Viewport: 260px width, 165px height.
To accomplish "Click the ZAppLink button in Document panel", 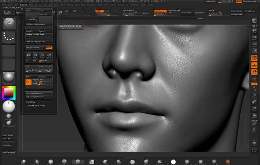I will click(32, 19).
